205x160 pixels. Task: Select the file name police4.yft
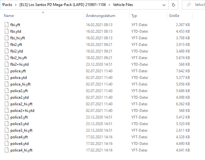19,137
